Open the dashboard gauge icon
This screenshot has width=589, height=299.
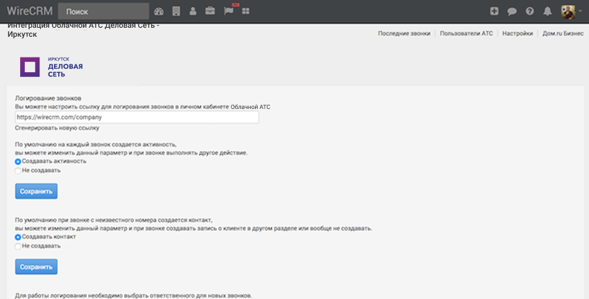pos(159,11)
